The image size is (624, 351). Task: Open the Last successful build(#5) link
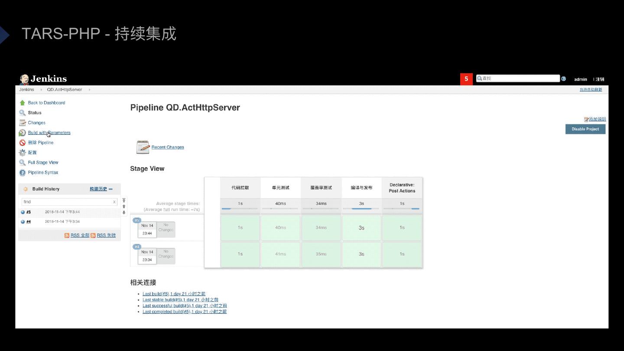tap(185, 306)
